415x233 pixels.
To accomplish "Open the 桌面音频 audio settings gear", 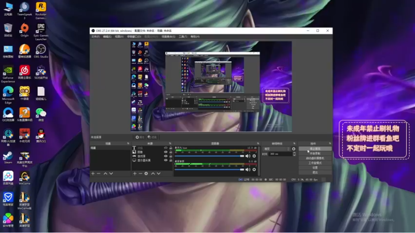I will point(254,169).
